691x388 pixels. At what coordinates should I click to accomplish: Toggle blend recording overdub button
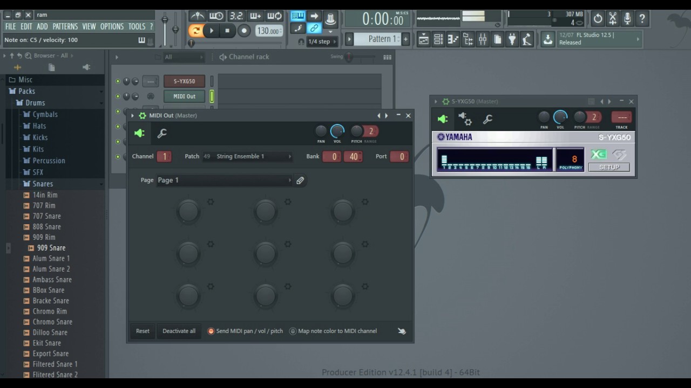pos(255,16)
